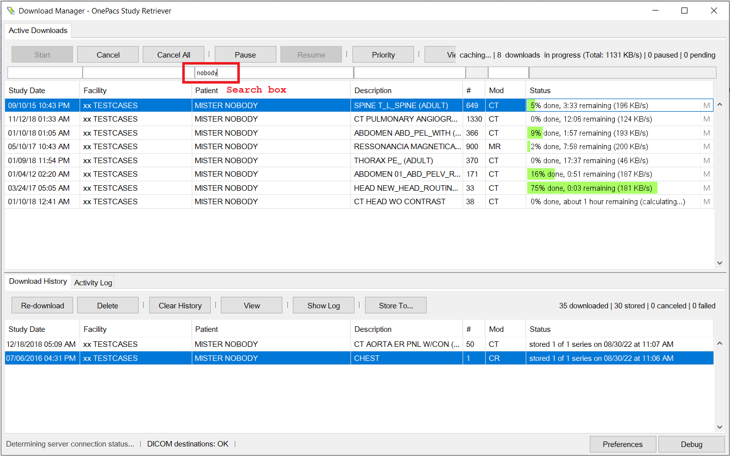This screenshot has width=730, height=456.
Task: Open the Active Downloads tab
Action: [38, 31]
